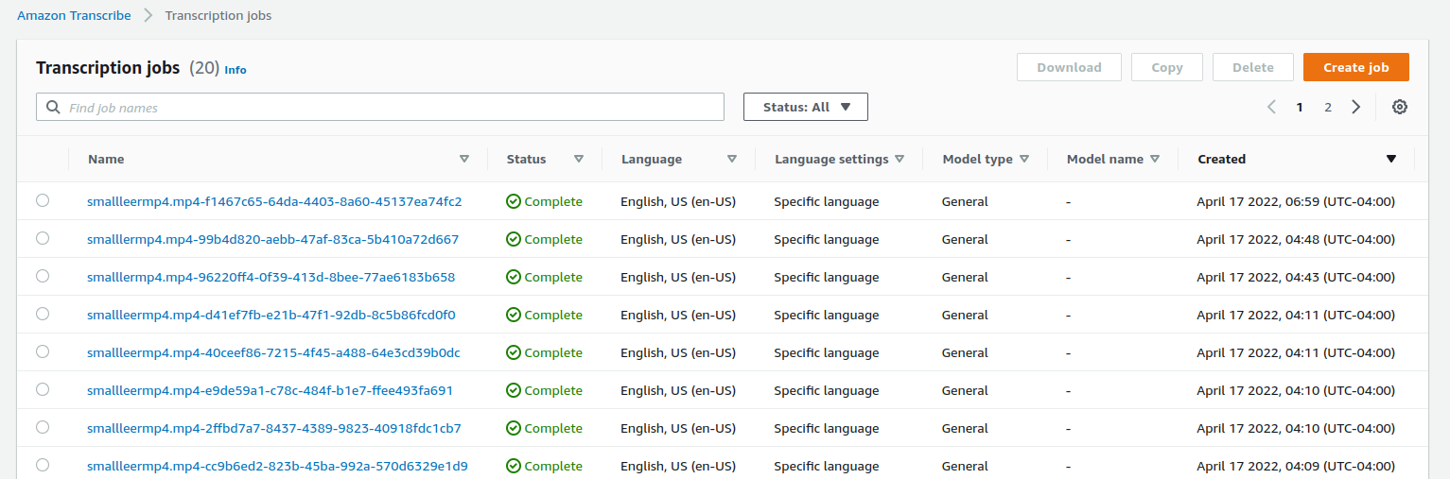Open Amazon Transcribe breadcrumb

74,16
